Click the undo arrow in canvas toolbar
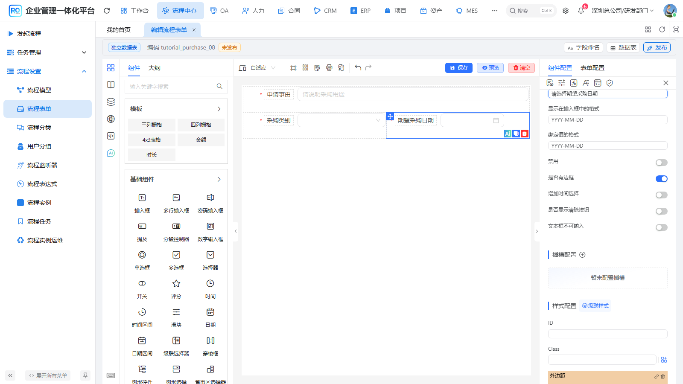 coord(358,67)
